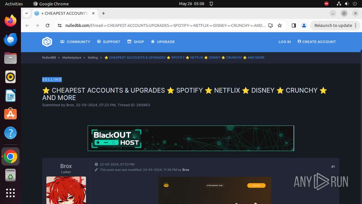Image resolution: width=362 pixels, height=204 pixels.
Task: Close the CHEAPEST ACCOUNTS tab
Action: click(x=93, y=13)
